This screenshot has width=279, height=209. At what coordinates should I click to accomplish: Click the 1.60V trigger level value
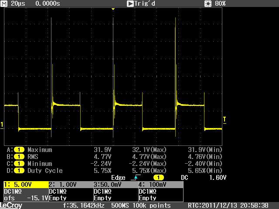coord(218,178)
